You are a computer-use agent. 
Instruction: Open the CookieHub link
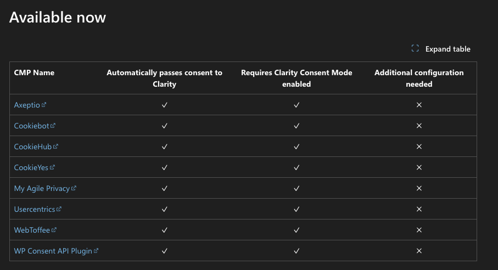click(33, 147)
